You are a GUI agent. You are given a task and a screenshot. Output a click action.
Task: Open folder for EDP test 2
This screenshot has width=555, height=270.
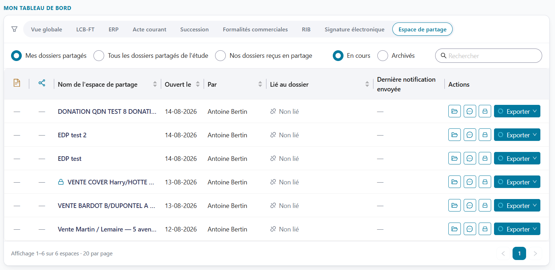point(454,135)
